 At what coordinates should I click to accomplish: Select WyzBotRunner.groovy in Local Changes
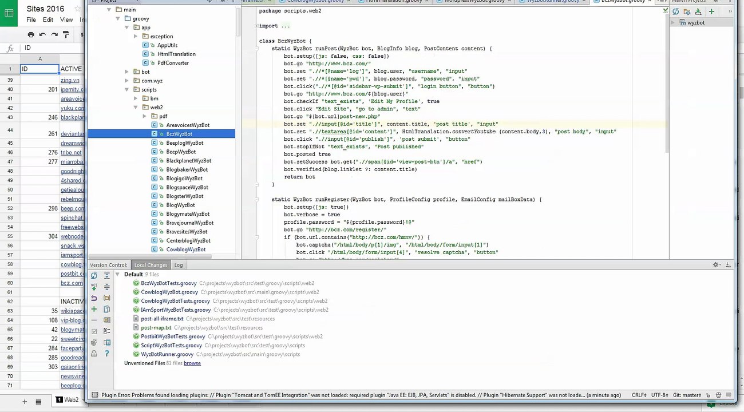point(167,354)
